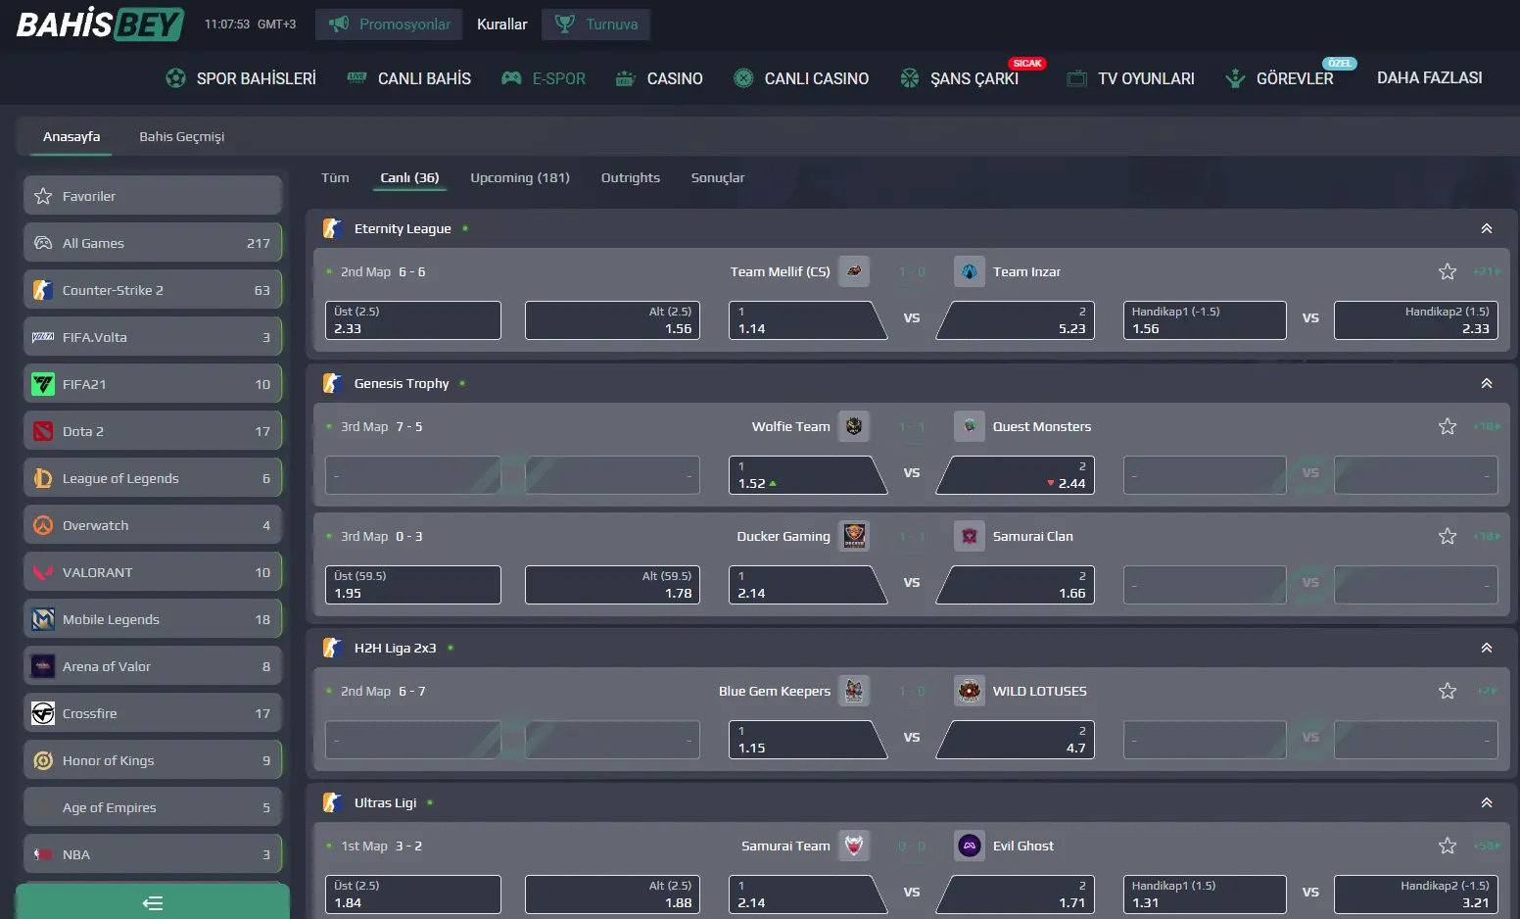
Task: Select Honor of Kings category
Action: pos(153,760)
